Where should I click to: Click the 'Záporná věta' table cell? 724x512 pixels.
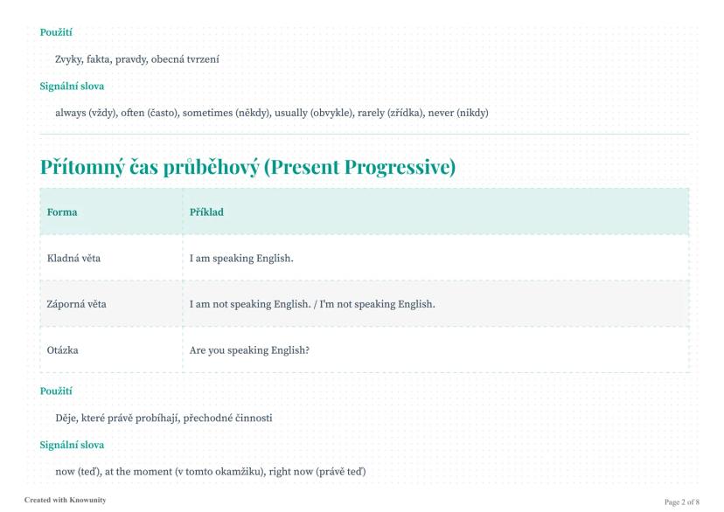77,304
